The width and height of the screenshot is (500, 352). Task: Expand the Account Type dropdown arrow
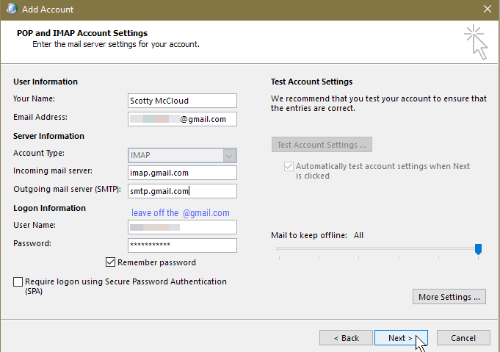tap(230, 155)
